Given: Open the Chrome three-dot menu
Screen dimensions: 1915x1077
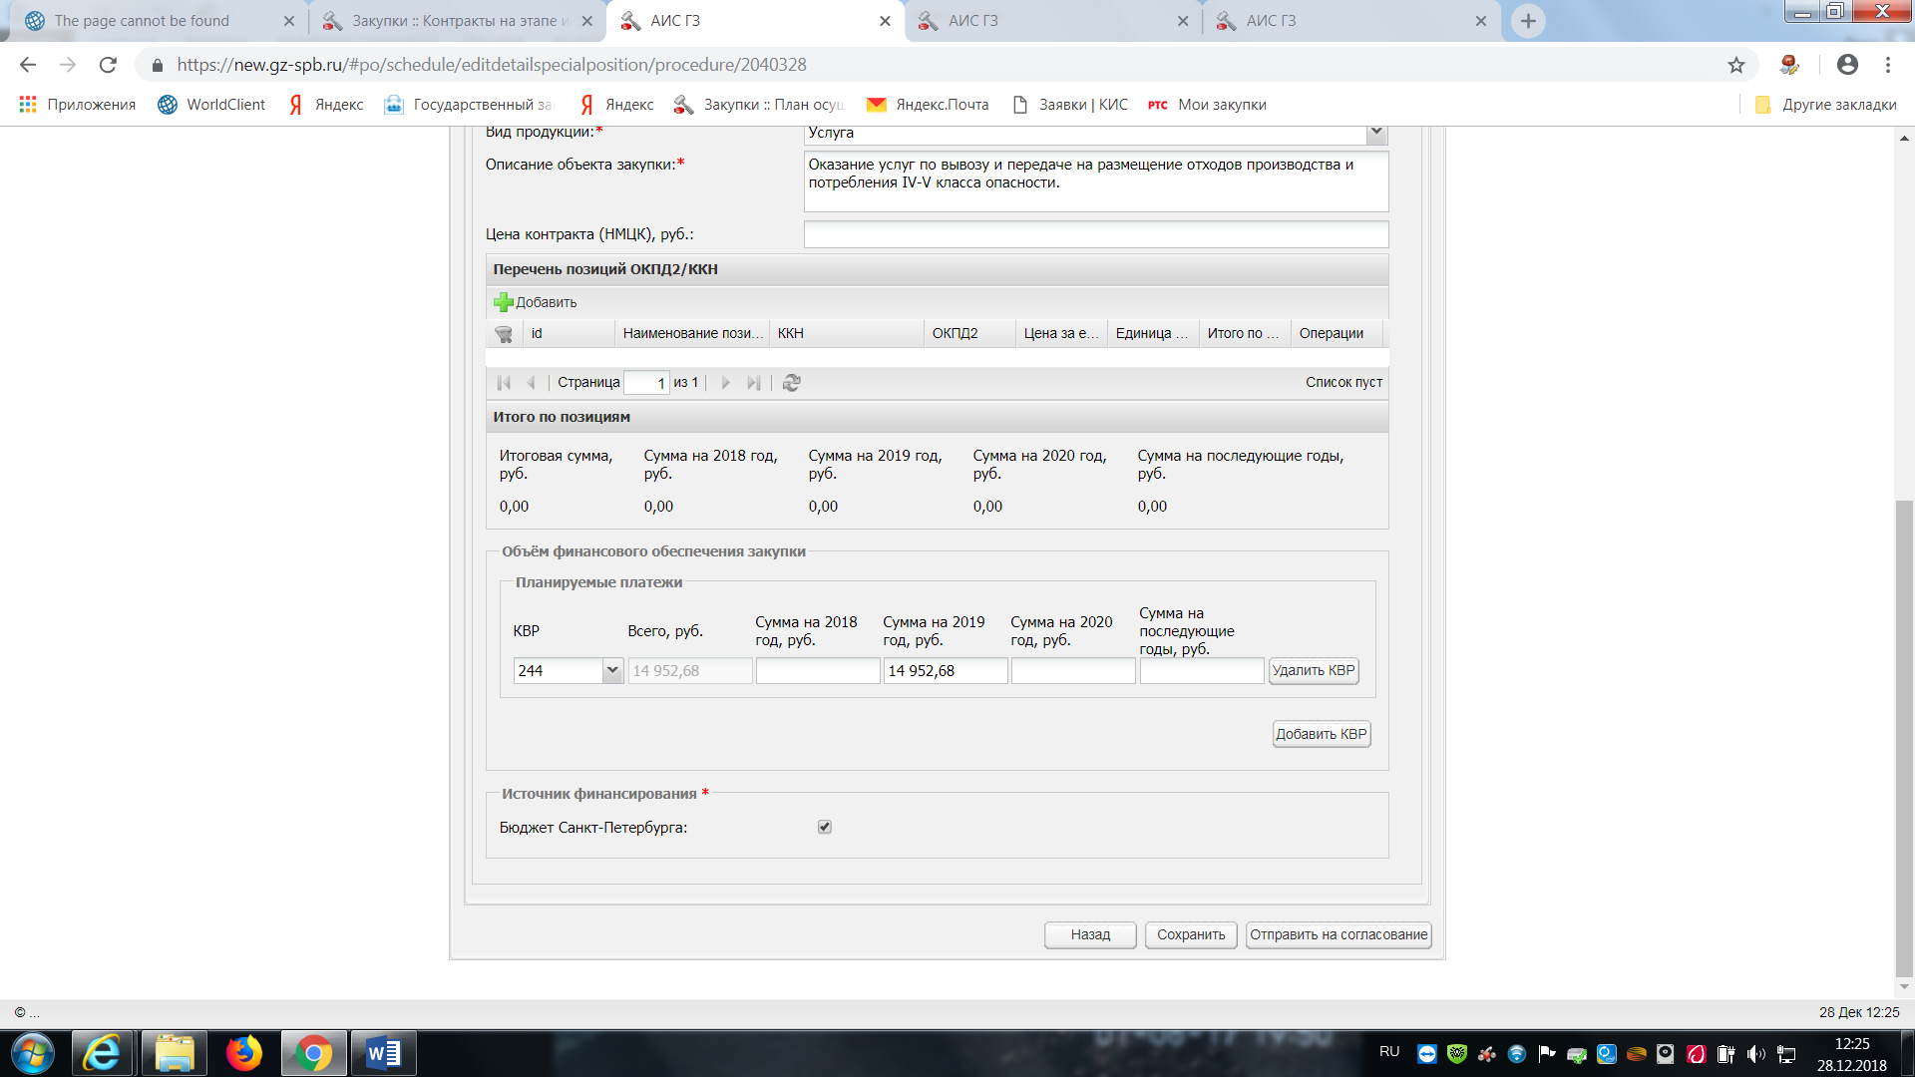Looking at the screenshot, I should (x=1888, y=65).
